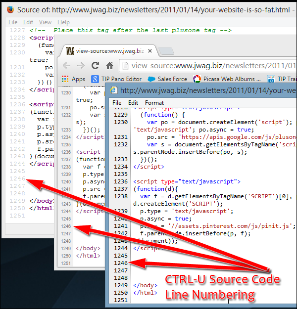
Task: Click the Chrome forward arrow
Action: point(81,65)
